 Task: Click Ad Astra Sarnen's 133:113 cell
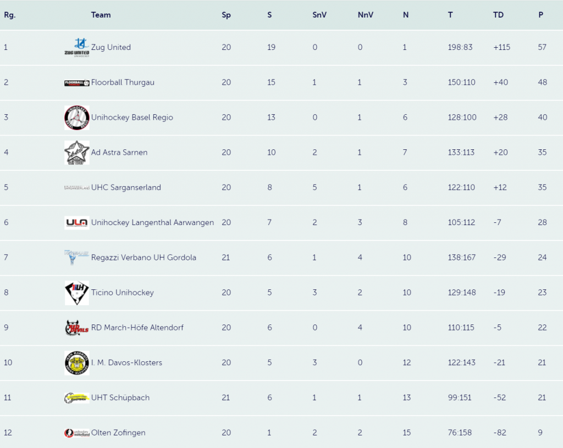[x=461, y=152]
